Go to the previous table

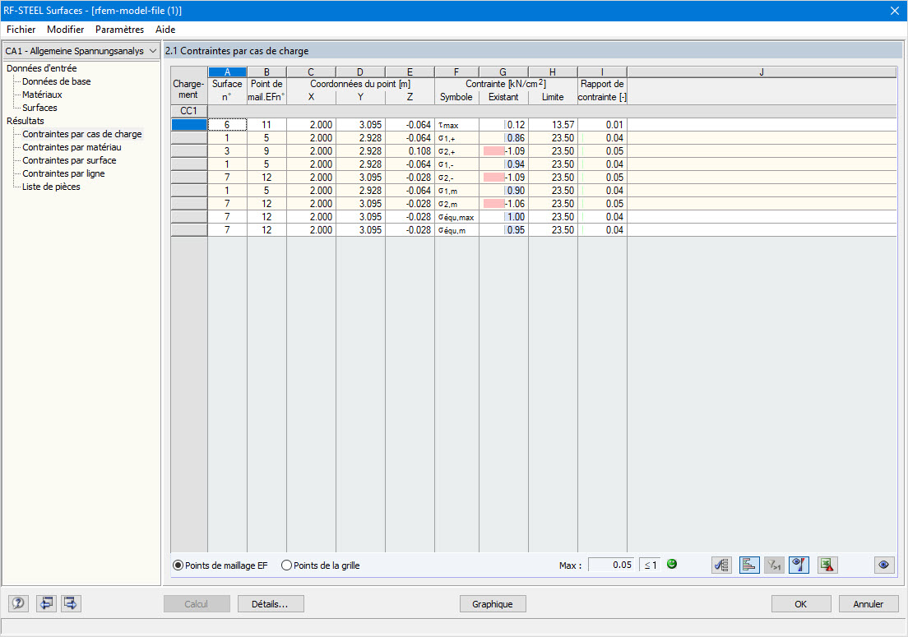(x=46, y=603)
